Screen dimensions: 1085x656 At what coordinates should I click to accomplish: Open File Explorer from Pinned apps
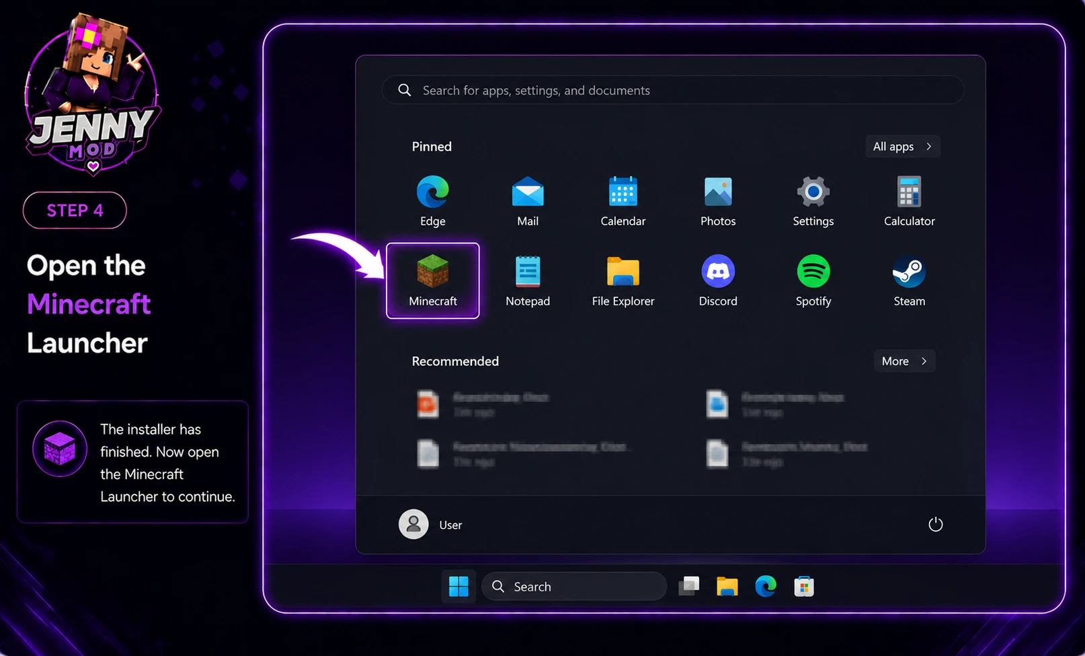[x=623, y=281]
